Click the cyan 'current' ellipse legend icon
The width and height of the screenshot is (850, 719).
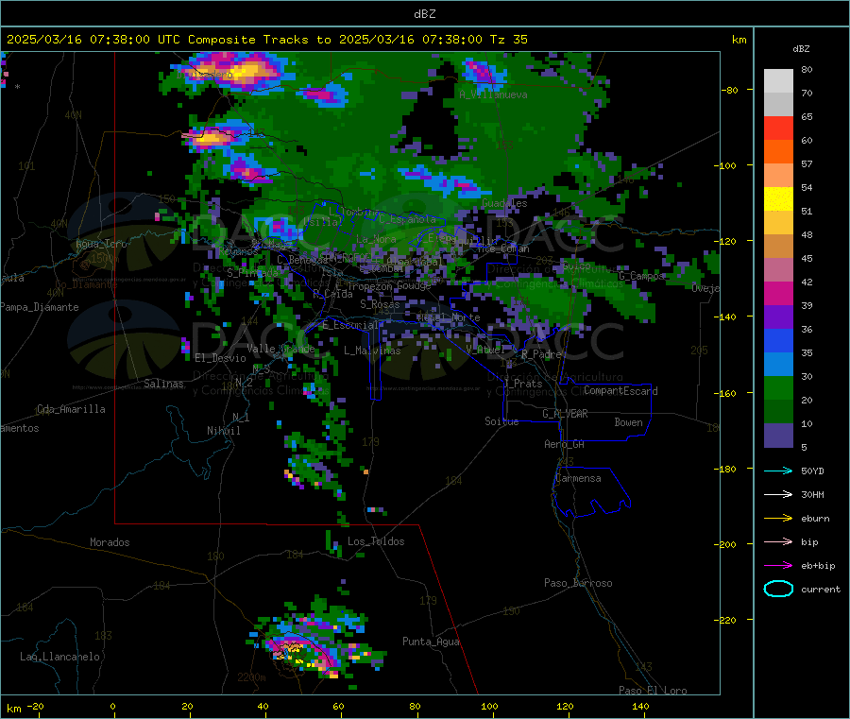(778, 589)
